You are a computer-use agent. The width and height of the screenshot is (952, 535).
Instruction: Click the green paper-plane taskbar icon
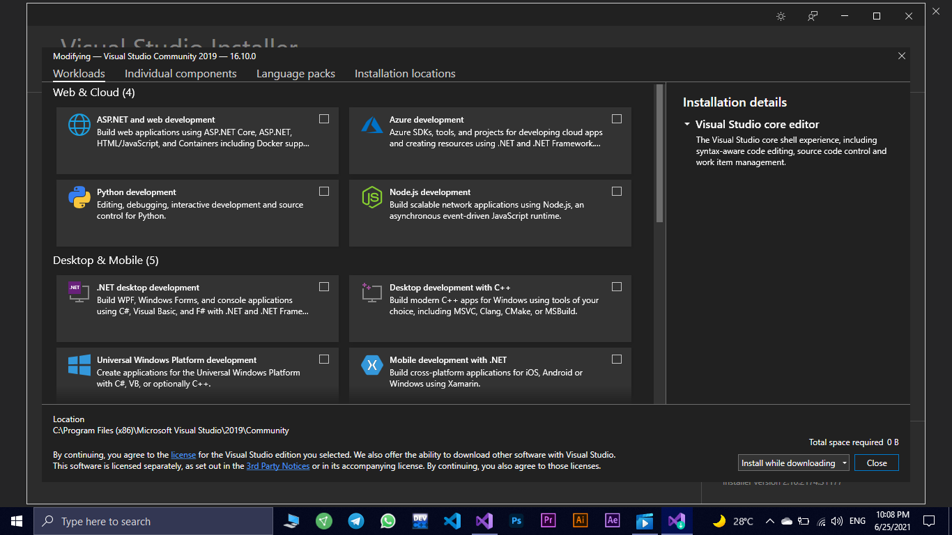(324, 521)
